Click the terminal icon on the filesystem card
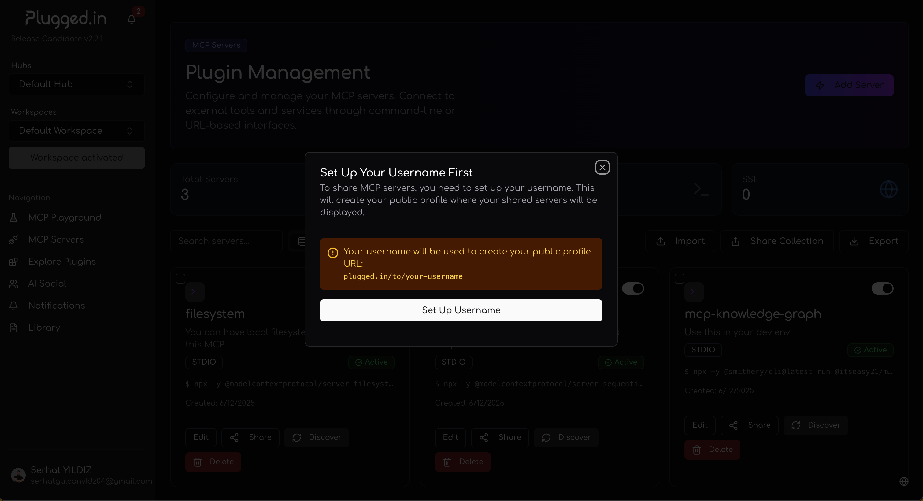 point(195,292)
